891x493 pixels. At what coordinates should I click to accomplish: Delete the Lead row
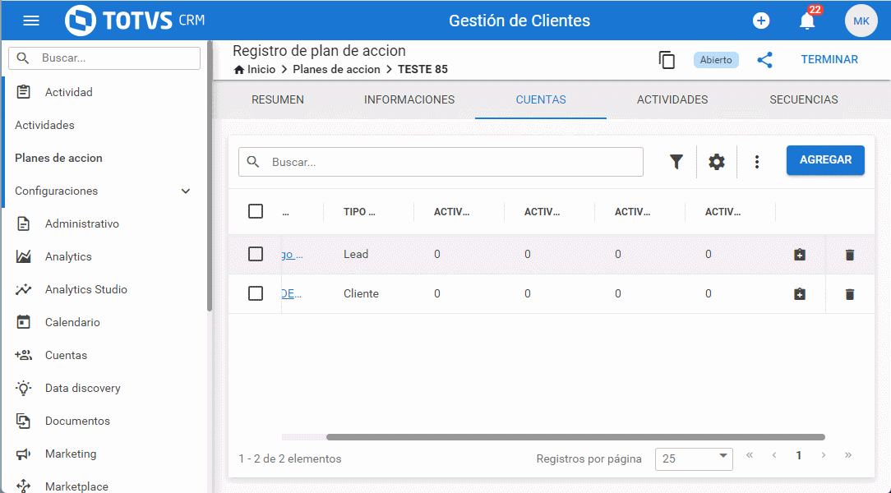tap(850, 255)
